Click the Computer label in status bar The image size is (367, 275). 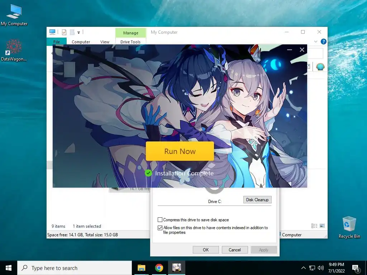tap(292, 235)
